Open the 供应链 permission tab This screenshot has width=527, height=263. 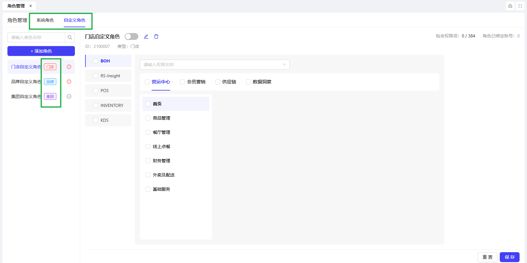pos(229,82)
